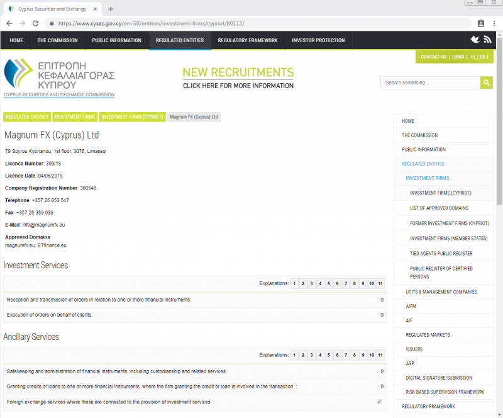Screen dimensions: 503x418
Task: Open THE COMMISSION in right sidebar
Action: pos(443,135)
